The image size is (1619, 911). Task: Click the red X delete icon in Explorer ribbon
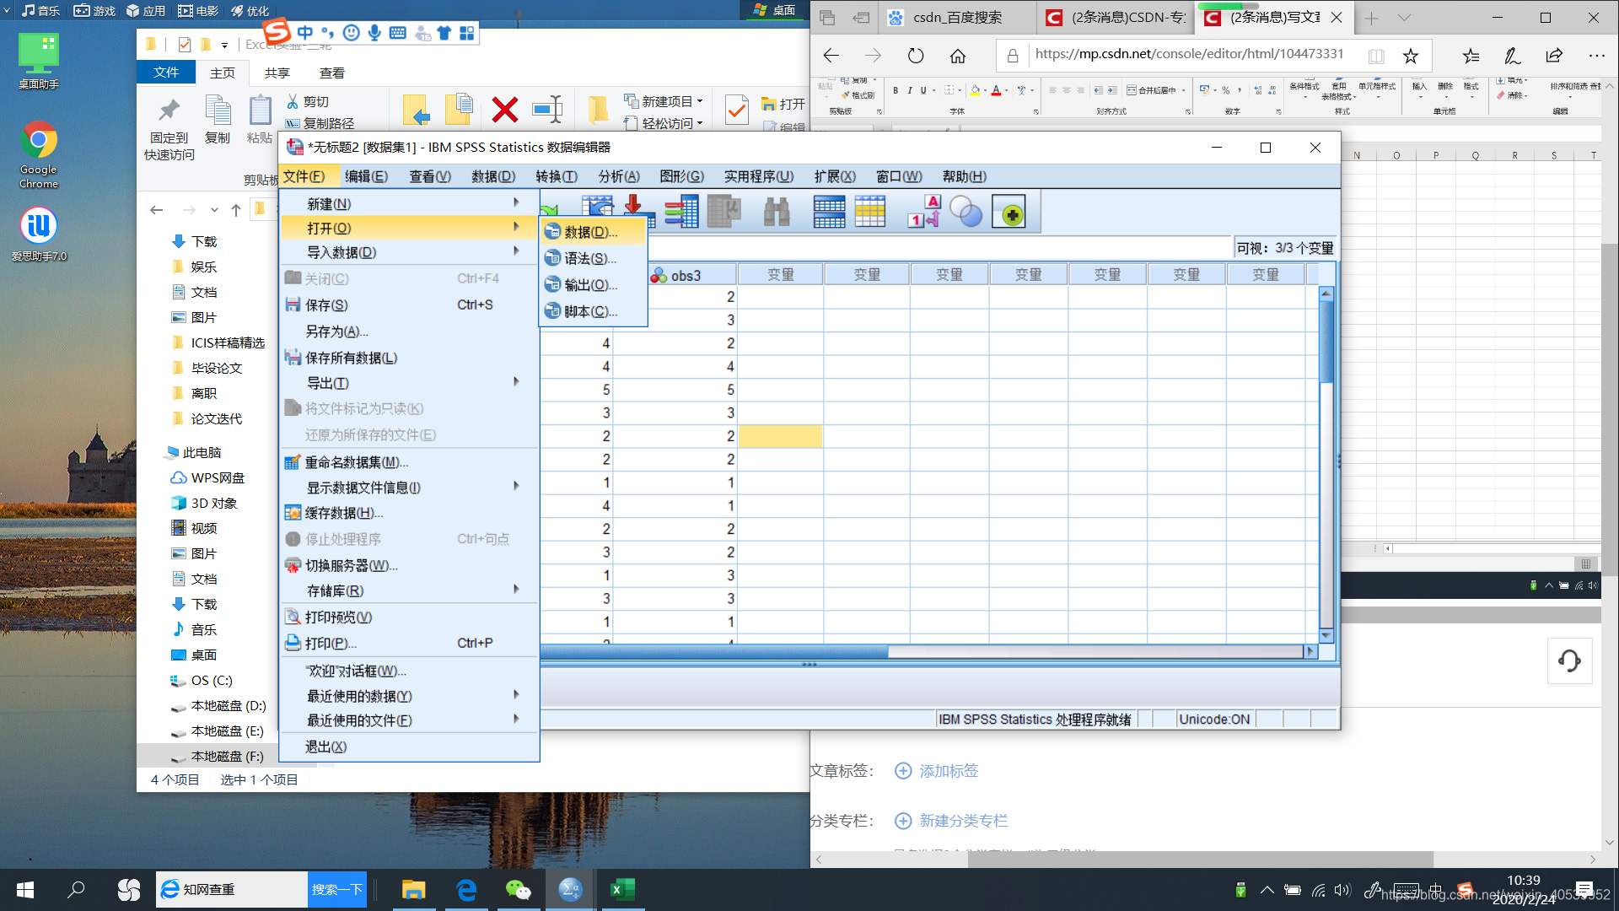pyautogui.click(x=504, y=110)
